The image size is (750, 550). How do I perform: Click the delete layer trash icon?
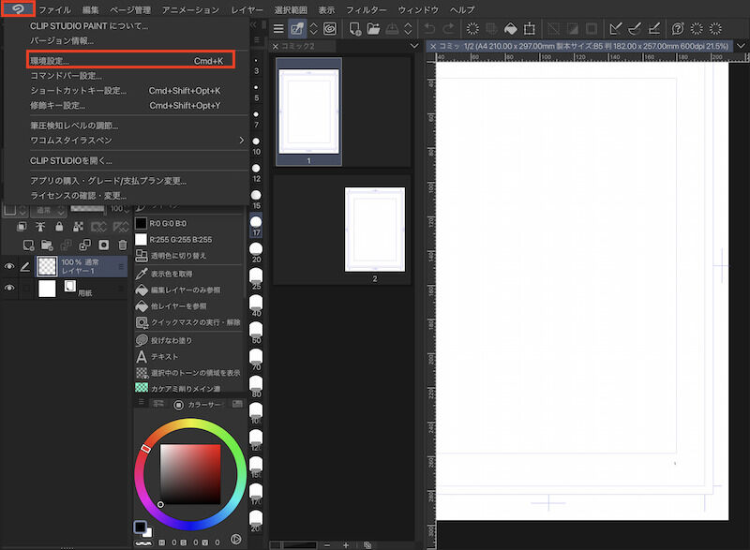click(x=123, y=245)
